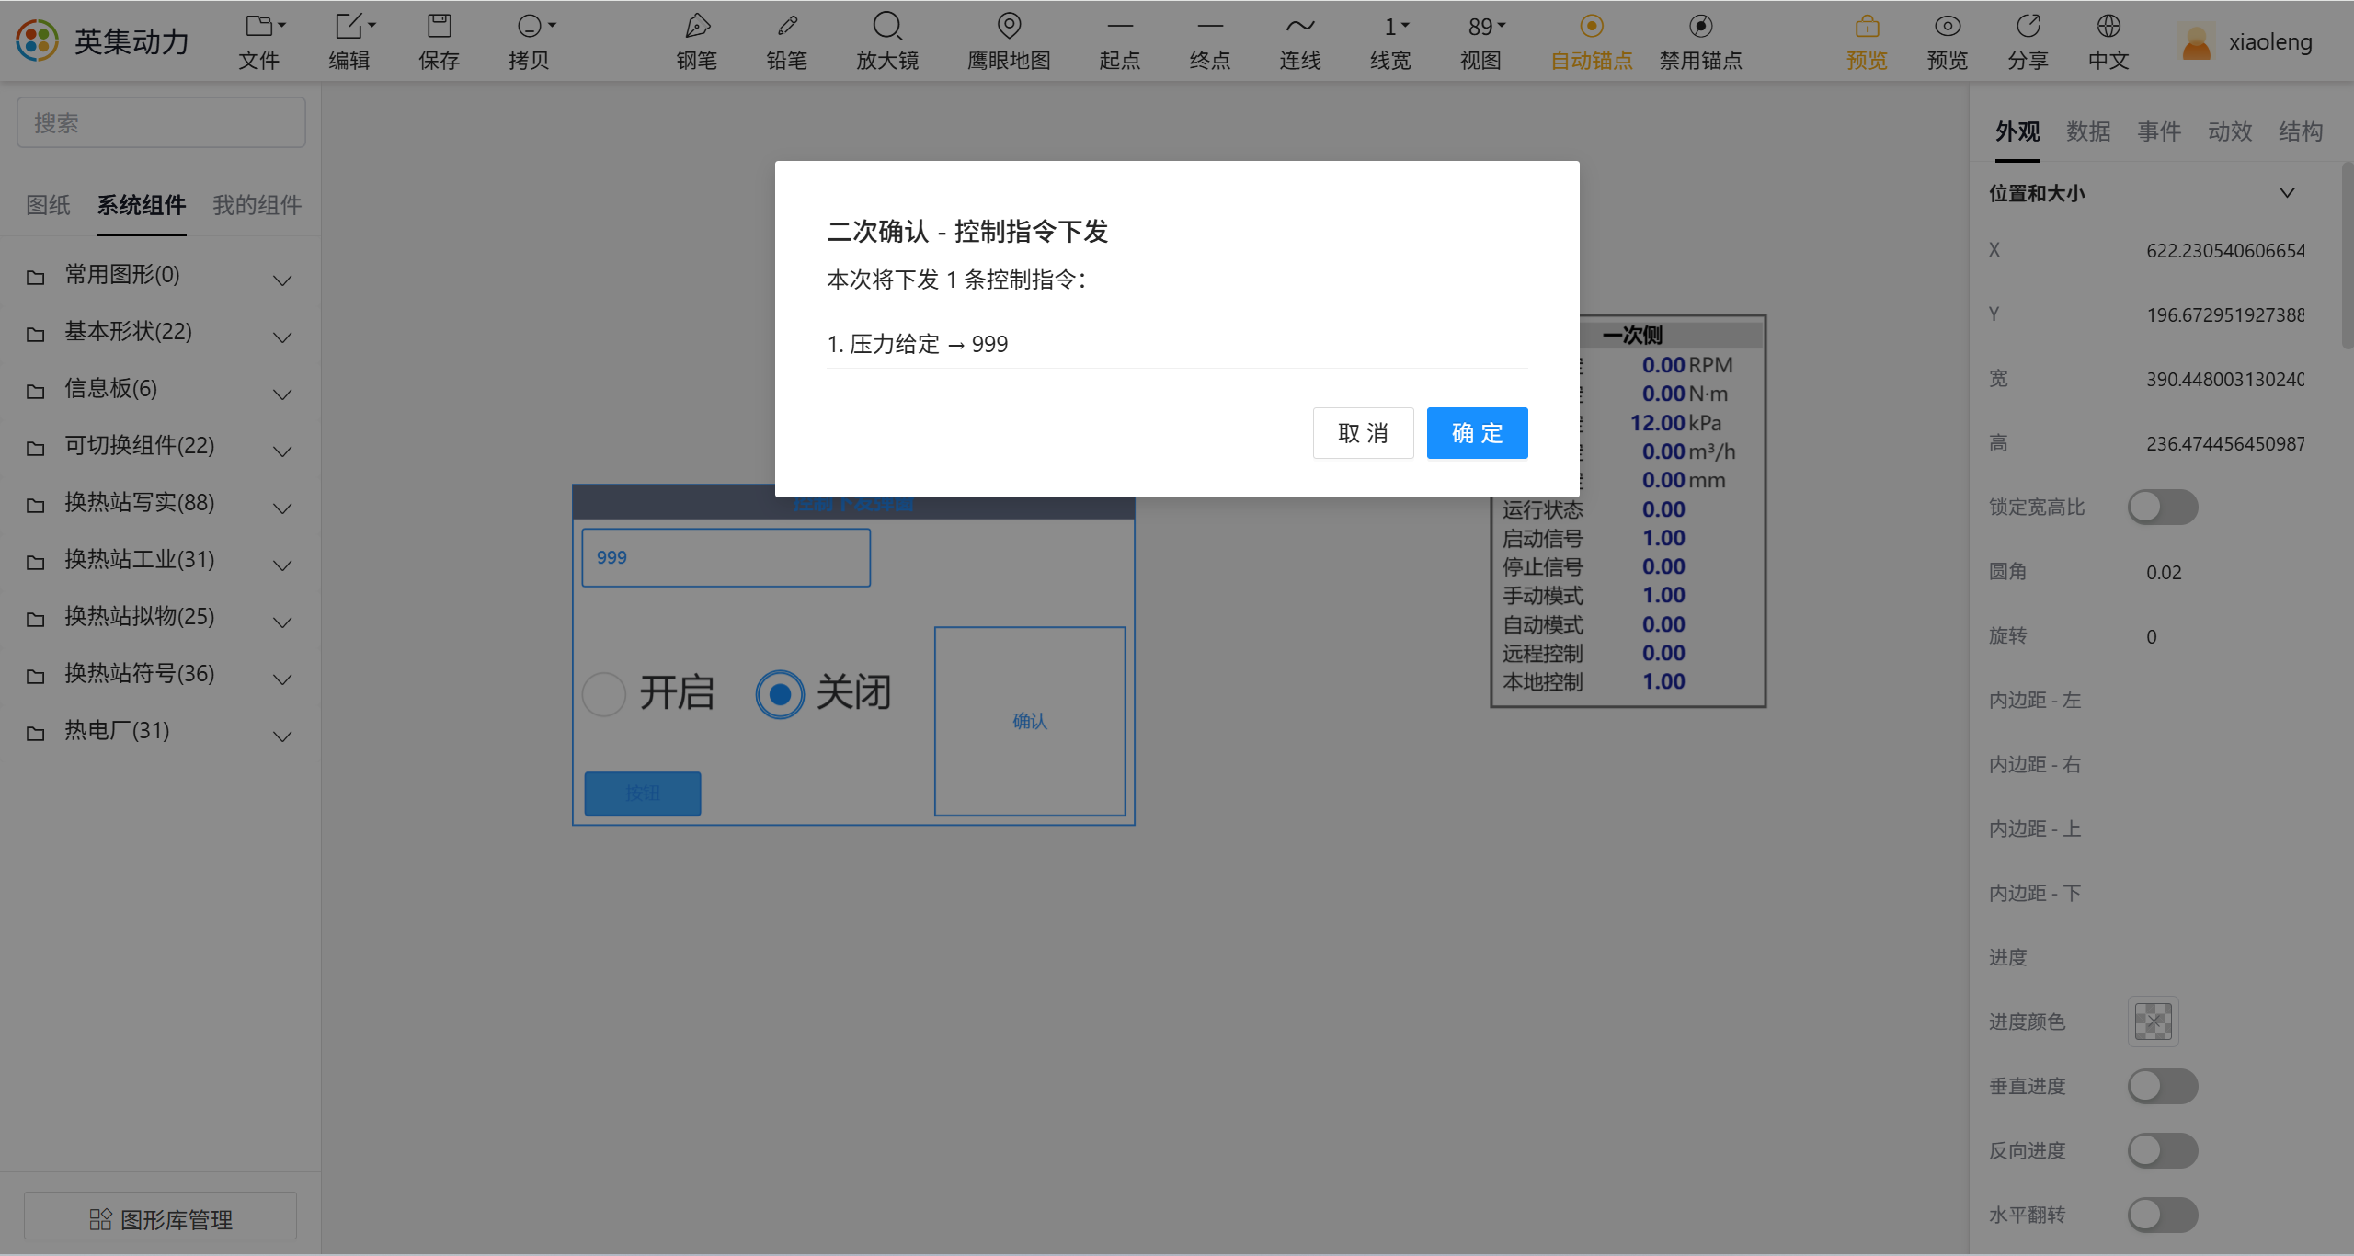Screen dimensions: 2354x1256
Task: Expand the 换热站工业(31) category
Action: tap(282, 565)
